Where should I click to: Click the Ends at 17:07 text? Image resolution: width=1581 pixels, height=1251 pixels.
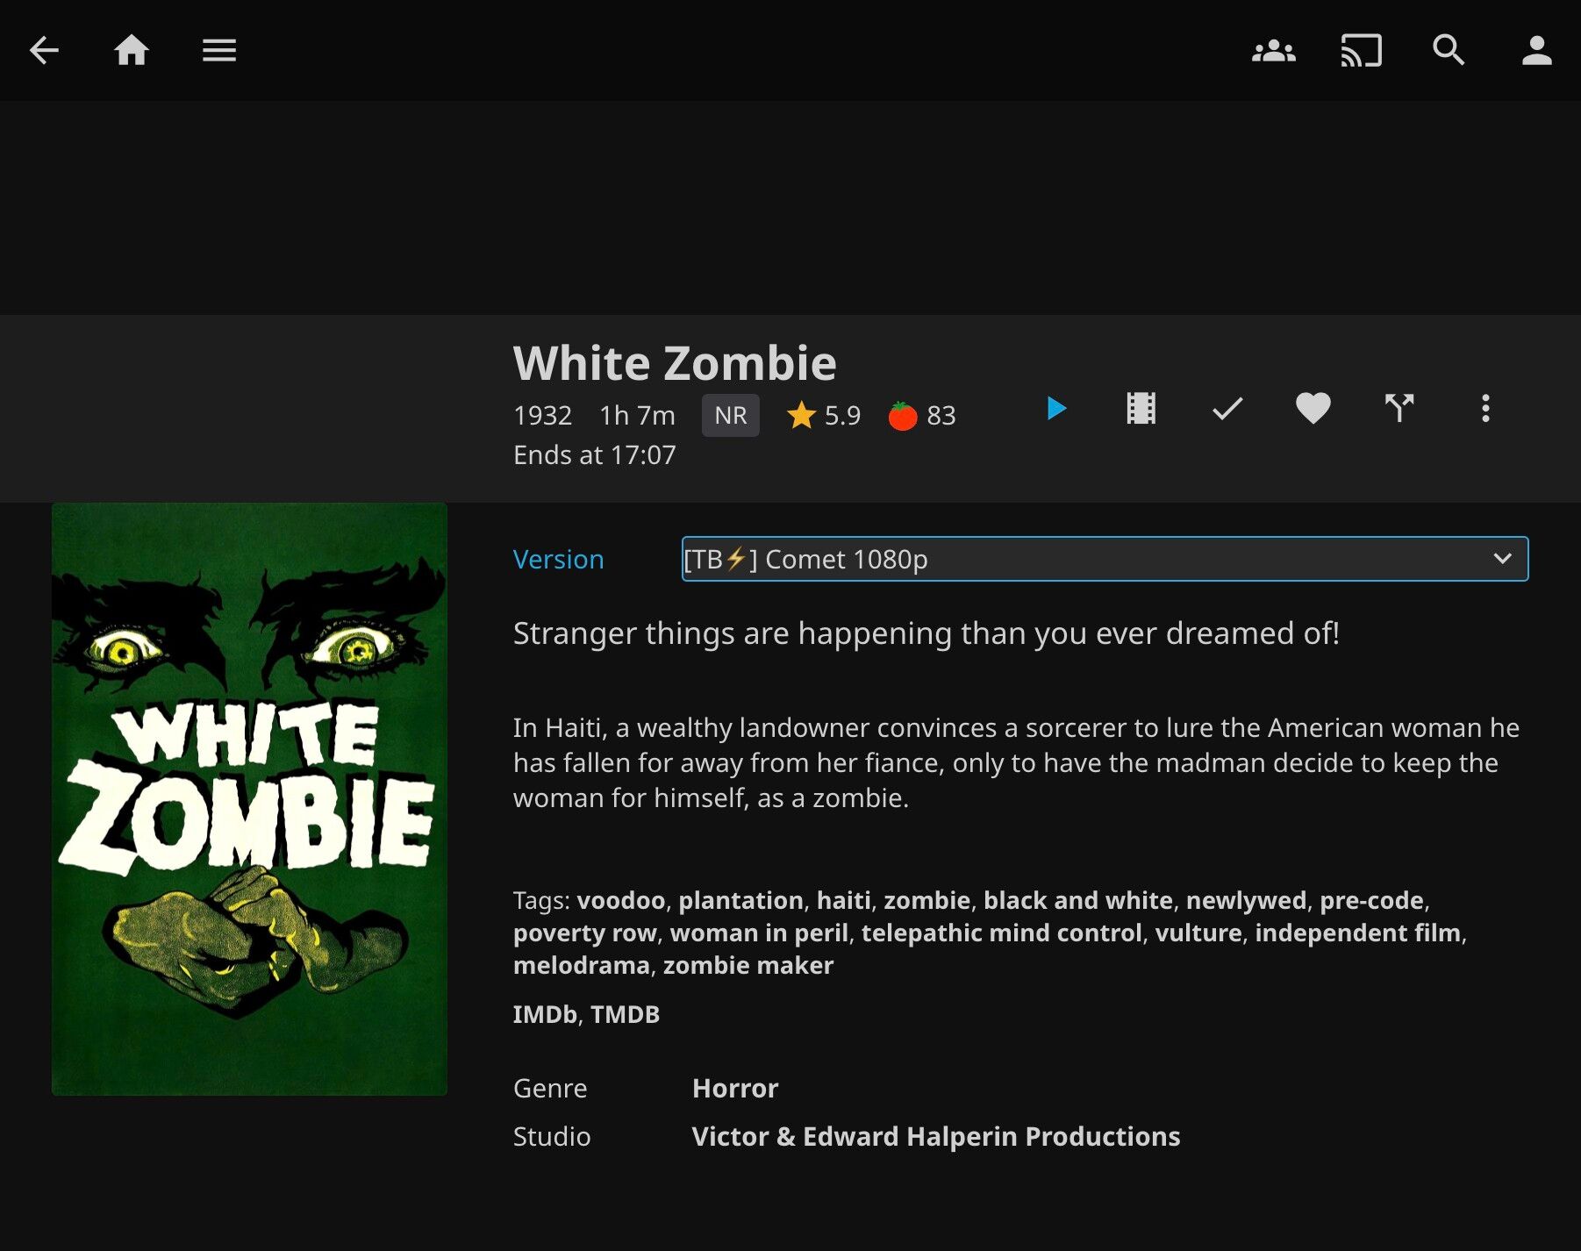(595, 454)
